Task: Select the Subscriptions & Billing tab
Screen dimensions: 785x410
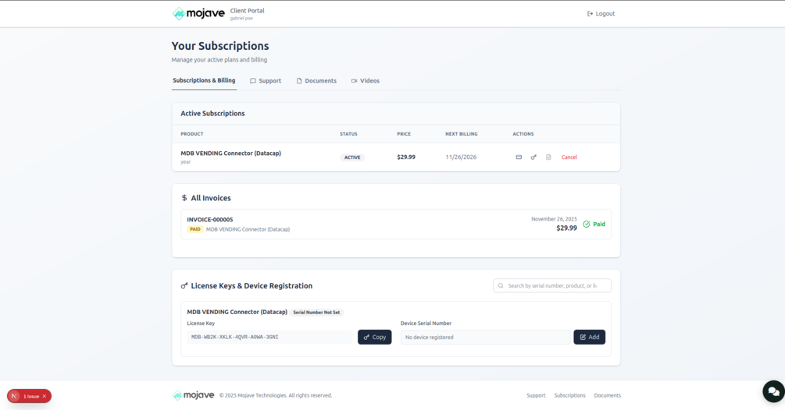Action: [x=204, y=80]
